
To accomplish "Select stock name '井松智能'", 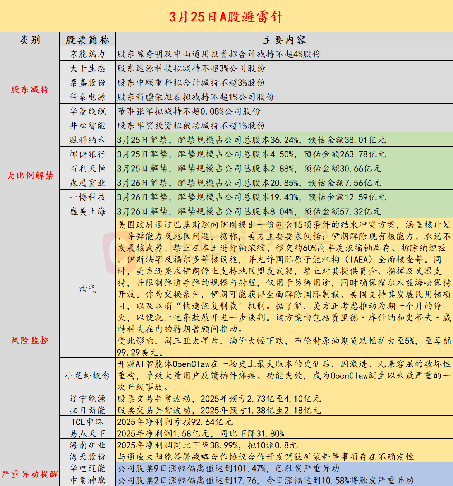I will click(x=88, y=126).
